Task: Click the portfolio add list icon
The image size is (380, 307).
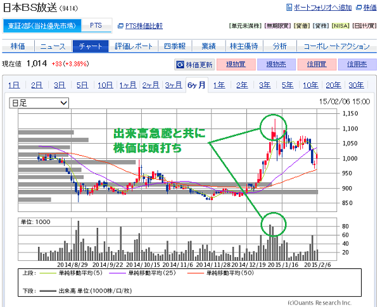Action: [x=289, y=7]
